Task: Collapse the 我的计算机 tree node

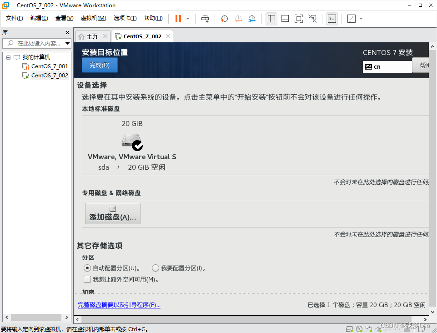Action: tap(8, 57)
